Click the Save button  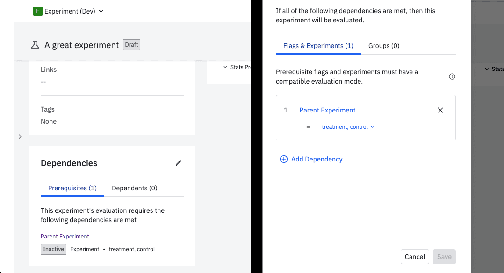point(444,256)
